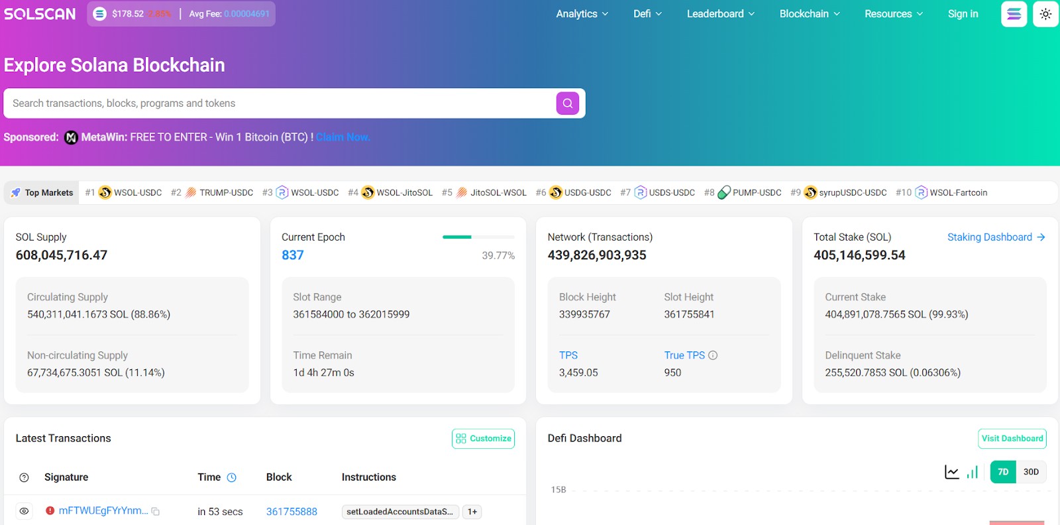The image size is (1060, 525).
Task: Expand the Resources dropdown
Action: point(894,14)
